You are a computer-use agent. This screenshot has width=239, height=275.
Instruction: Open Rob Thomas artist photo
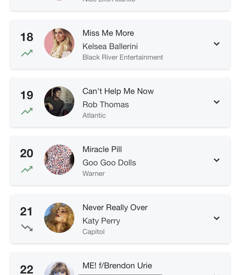(x=59, y=101)
